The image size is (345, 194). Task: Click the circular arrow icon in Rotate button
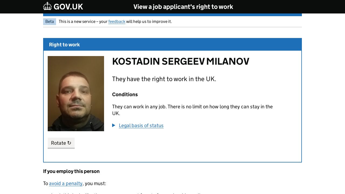(69, 143)
